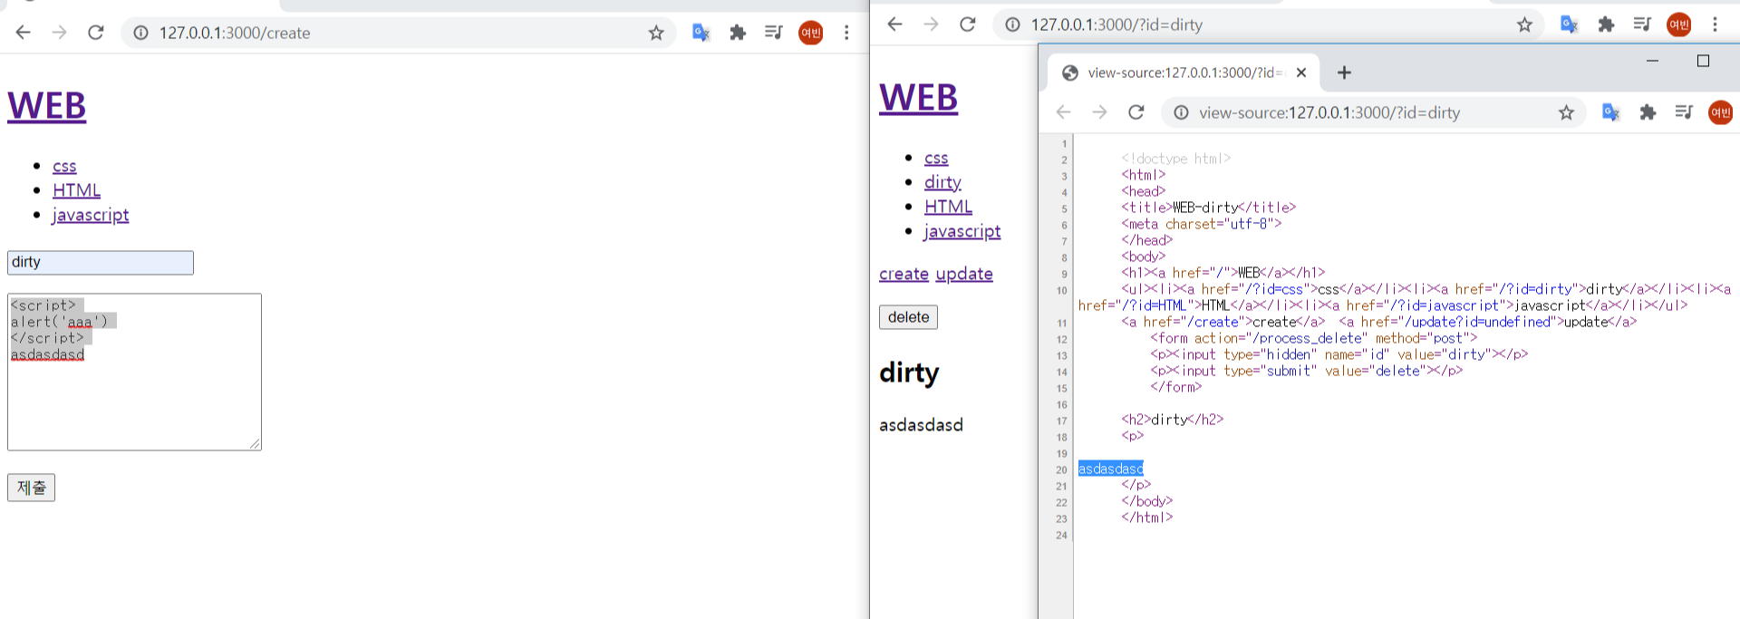This screenshot has width=1740, height=619.
Task: Click the delete button
Action: (x=908, y=317)
